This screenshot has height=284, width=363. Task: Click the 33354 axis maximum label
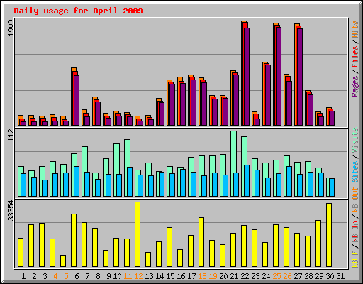11,210
